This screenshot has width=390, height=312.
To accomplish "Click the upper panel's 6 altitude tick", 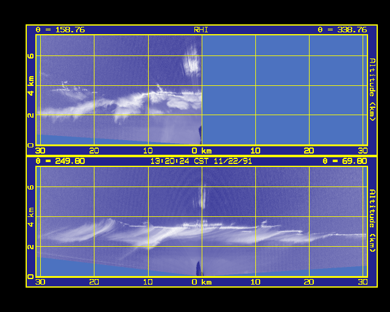I will pyautogui.click(x=31, y=55).
